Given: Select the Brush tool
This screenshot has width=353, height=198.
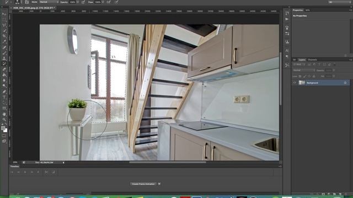Looking at the screenshot, I should [x=4, y=53].
